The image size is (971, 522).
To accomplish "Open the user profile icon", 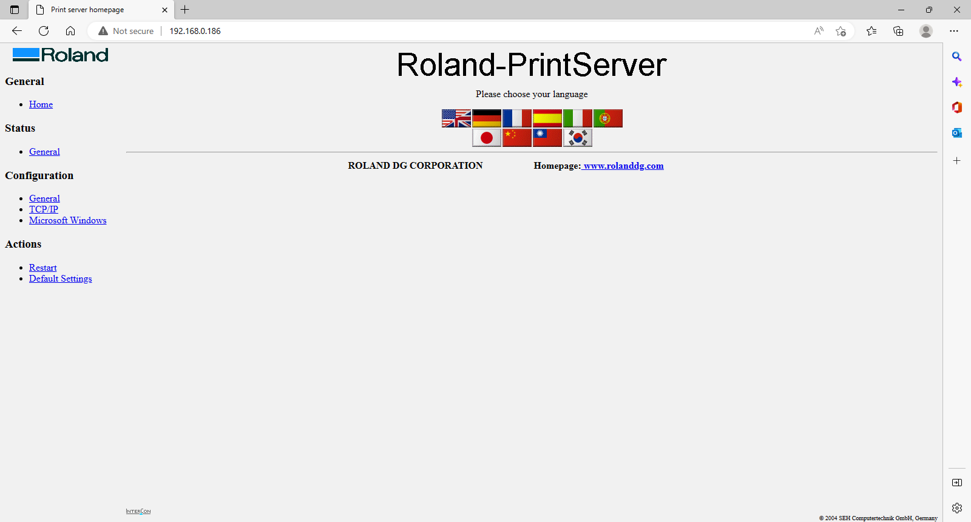I will coord(926,31).
